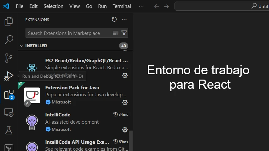
Task: Open the Explorer view in activity bar
Action: (x=9, y=22)
